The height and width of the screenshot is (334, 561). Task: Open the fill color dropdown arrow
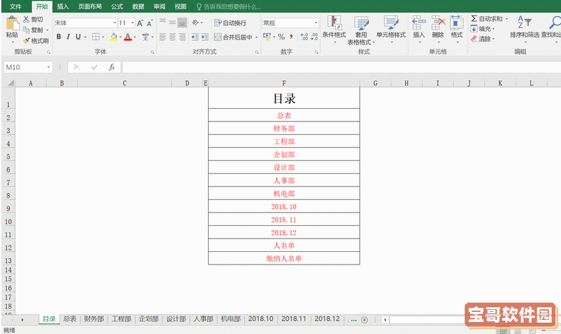pyautogui.click(x=120, y=37)
